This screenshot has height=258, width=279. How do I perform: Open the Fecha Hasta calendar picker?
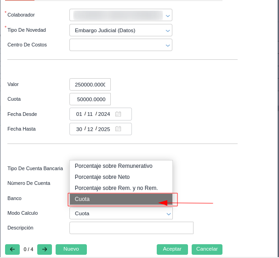click(118, 129)
